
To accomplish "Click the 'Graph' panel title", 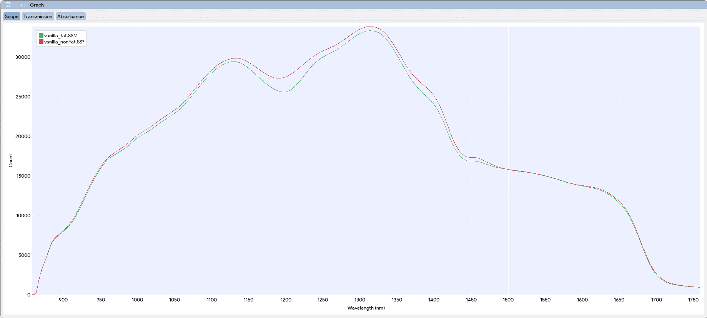I will [x=37, y=5].
